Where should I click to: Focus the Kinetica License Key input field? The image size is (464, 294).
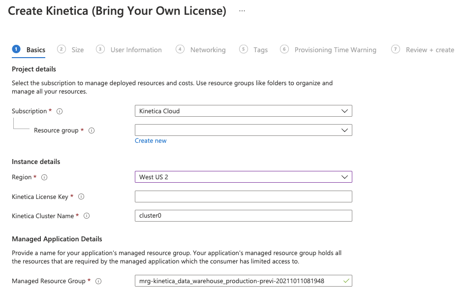243,196
